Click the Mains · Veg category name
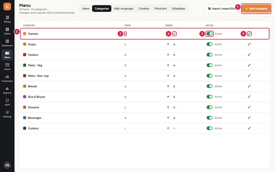The image size is (275, 172). coord(35,65)
